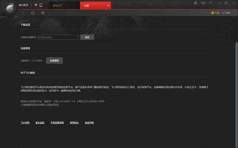
Task: Click the refresh circular arrows icon
Action: pyautogui.click(x=33, y=13)
